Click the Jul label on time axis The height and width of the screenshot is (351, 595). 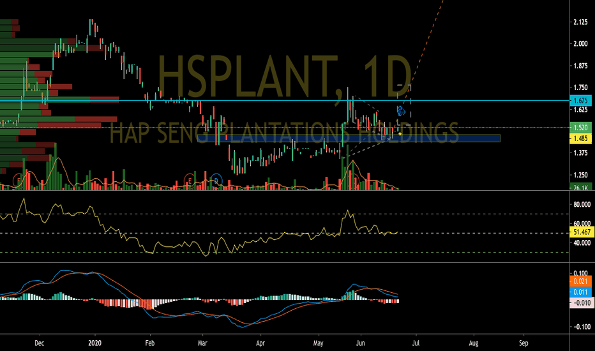click(x=416, y=343)
